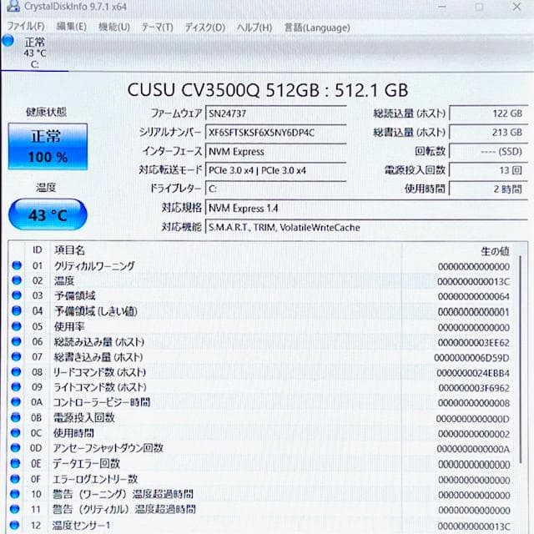Select the 正常 43 °C C: drive tab
The width and height of the screenshot is (534, 534).
(35, 53)
